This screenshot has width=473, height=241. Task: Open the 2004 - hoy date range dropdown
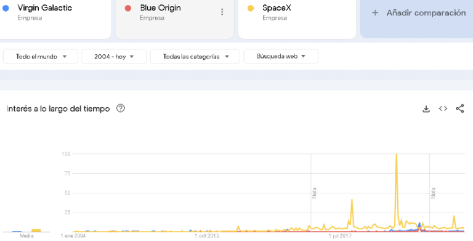click(114, 57)
